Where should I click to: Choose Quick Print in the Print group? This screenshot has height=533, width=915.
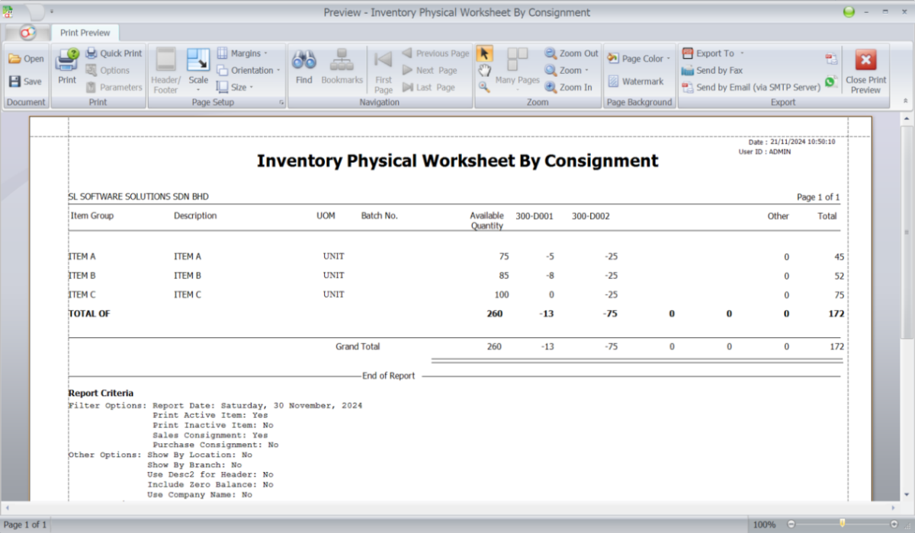(x=114, y=53)
